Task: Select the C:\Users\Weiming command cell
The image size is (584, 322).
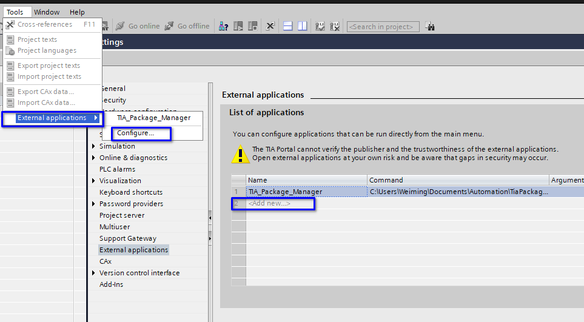Action: [458, 192]
